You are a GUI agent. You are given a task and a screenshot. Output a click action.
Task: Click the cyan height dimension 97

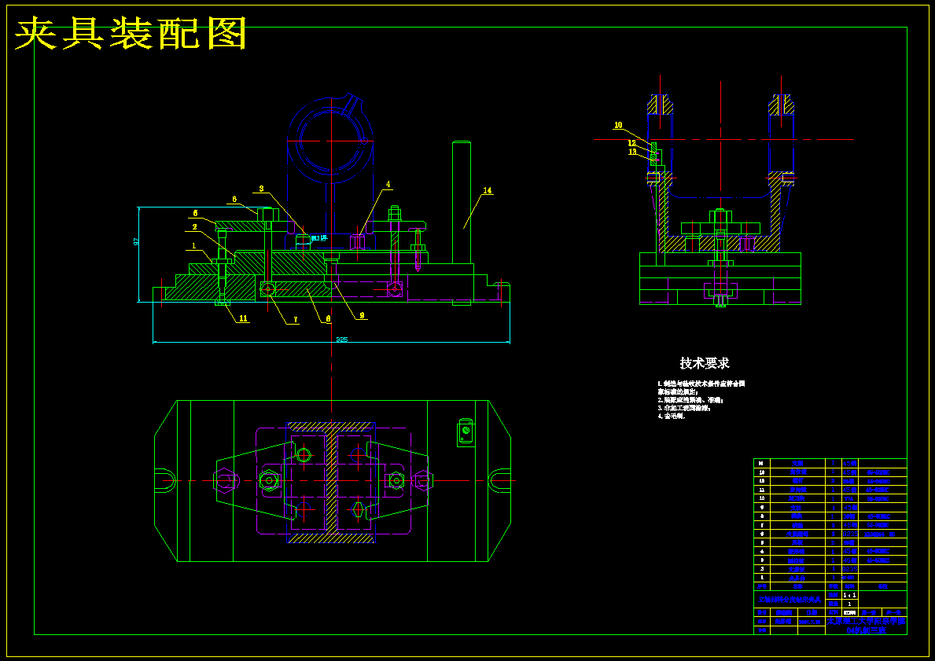[x=136, y=242]
